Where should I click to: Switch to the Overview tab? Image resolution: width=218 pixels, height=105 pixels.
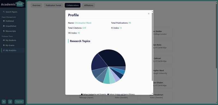point(37,5)
